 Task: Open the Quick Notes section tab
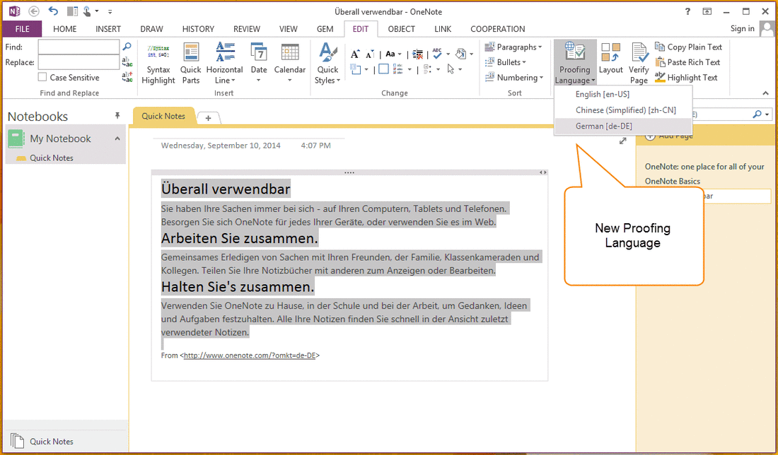click(x=163, y=116)
